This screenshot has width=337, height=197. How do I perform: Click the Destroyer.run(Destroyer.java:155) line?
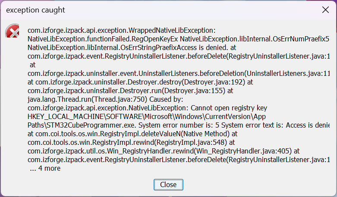pyautogui.click(x=130, y=91)
